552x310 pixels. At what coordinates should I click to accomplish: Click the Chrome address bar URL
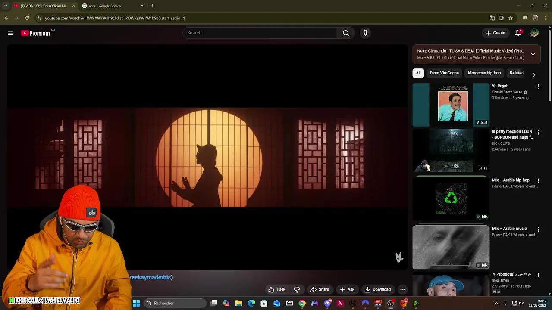[115, 18]
